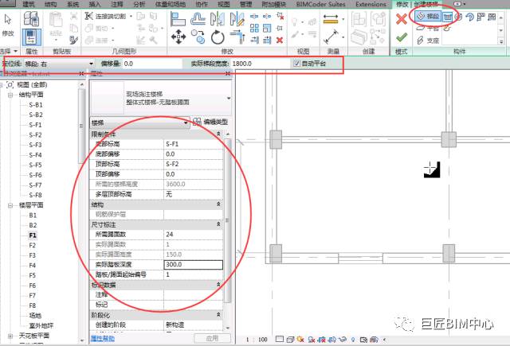Click Base Level value S-F1
The width and height of the screenshot is (510, 346).
pyautogui.click(x=193, y=144)
